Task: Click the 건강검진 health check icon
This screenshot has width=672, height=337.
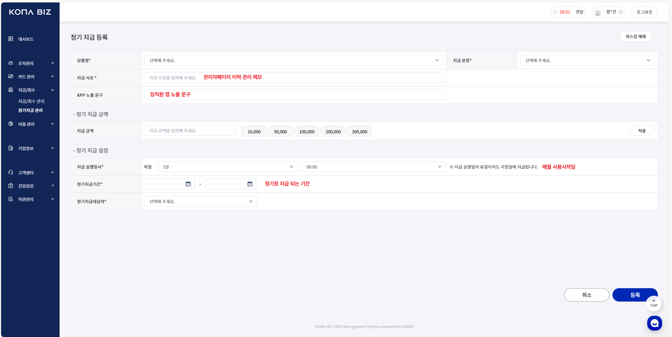Action: (x=11, y=186)
